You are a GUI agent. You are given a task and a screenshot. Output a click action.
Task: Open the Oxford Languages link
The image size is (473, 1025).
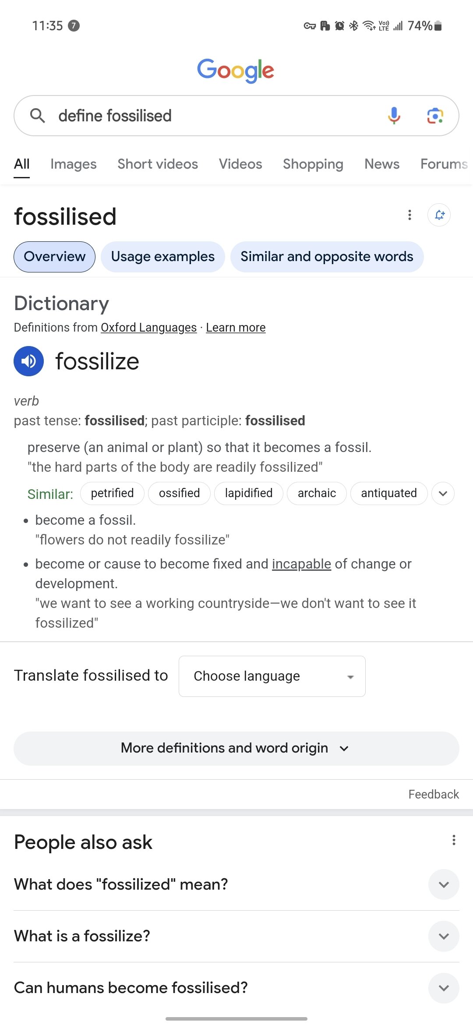pyautogui.click(x=148, y=328)
